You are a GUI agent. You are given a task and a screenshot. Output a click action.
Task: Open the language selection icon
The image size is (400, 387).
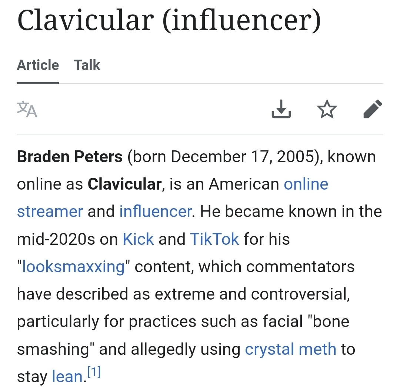(x=27, y=109)
